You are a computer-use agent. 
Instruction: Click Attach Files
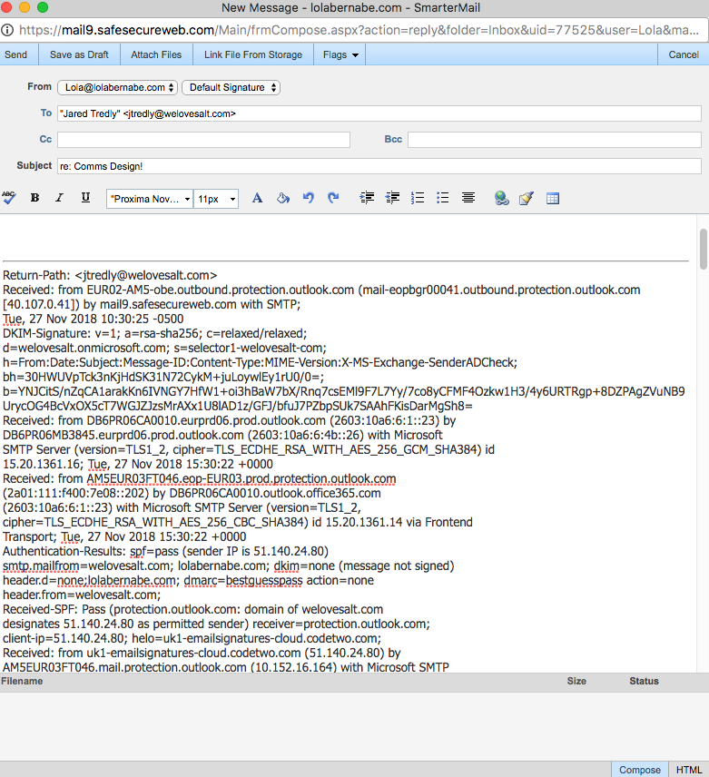tap(156, 54)
